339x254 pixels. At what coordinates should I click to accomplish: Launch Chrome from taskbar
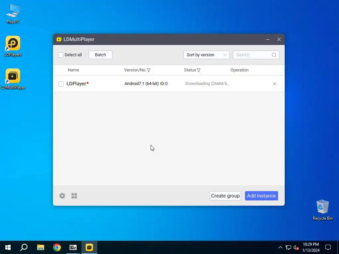57,247
